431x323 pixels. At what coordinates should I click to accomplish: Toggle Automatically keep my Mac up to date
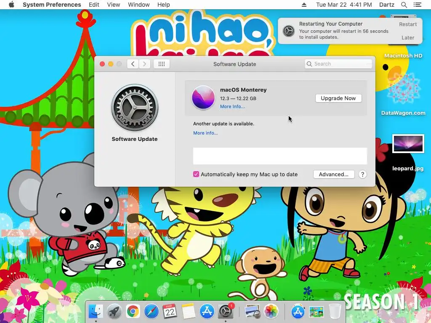(x=196, y=174)
